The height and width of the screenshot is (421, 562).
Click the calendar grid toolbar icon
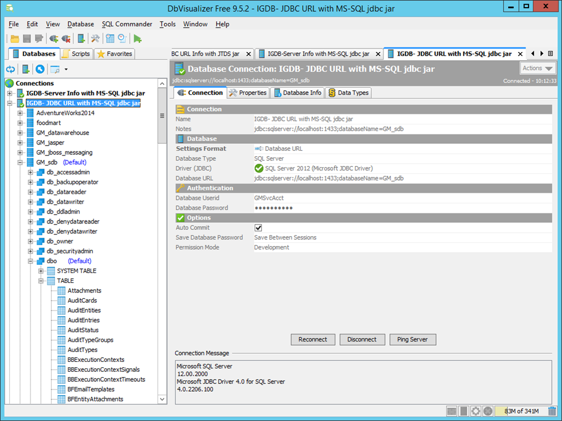point(110,39)
